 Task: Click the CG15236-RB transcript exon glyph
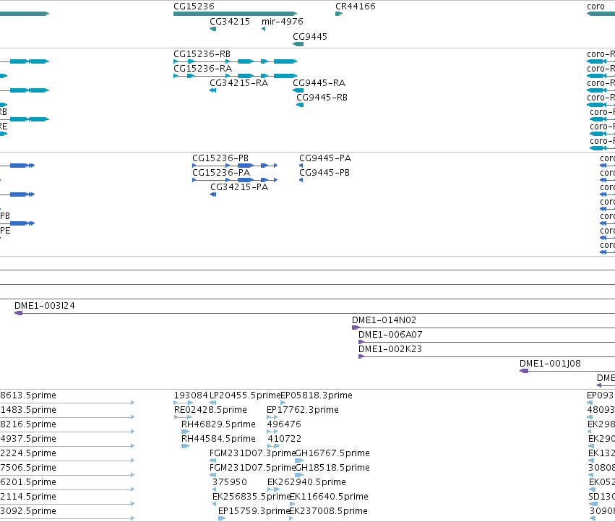point(236,61)
